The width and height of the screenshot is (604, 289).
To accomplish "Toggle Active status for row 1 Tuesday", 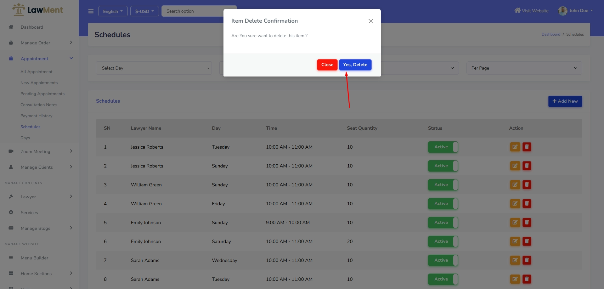I will [x=443, y=147].
